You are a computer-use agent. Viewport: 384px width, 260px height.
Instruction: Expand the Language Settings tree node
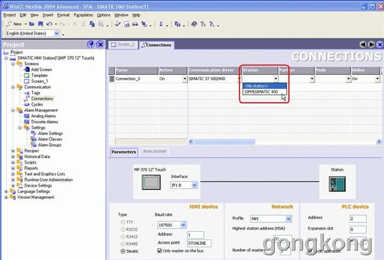coord(6,192)
